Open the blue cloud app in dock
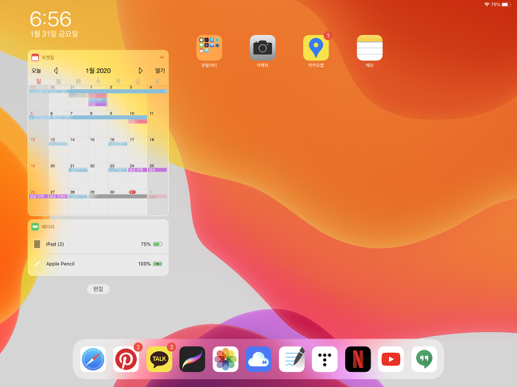517x387 pixels. click(x=258, y=359)
